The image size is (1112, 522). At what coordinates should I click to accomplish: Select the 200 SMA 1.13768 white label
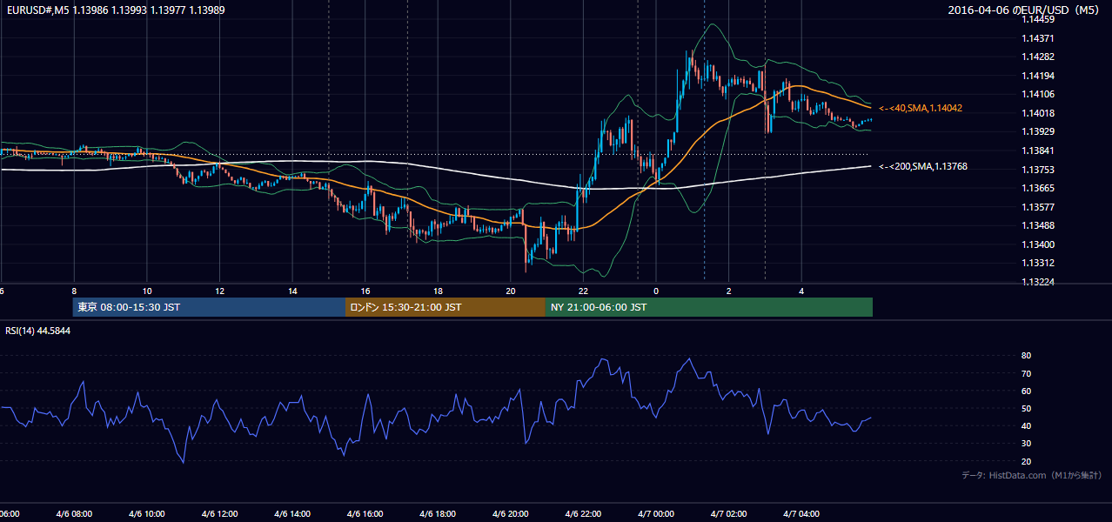923,166
